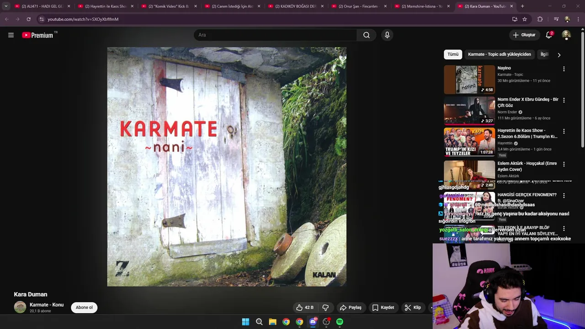Dislike the Kara Duman video
The image size is (585, 329).
325,308
